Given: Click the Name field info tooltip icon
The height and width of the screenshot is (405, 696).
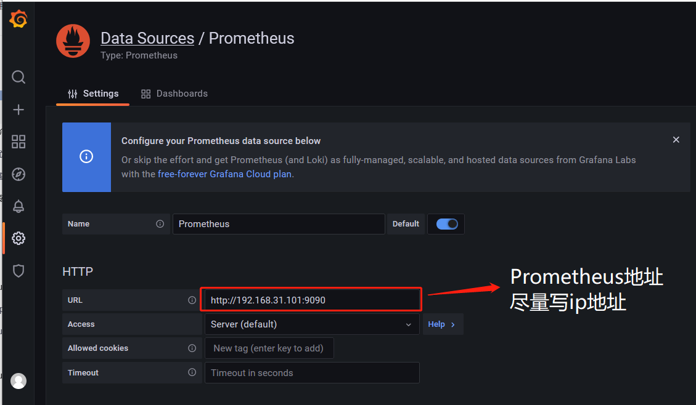Looking at the screenshot, I should [160, 224].
